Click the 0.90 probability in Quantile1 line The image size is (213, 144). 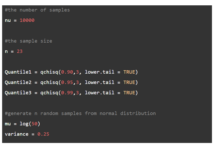67,72
